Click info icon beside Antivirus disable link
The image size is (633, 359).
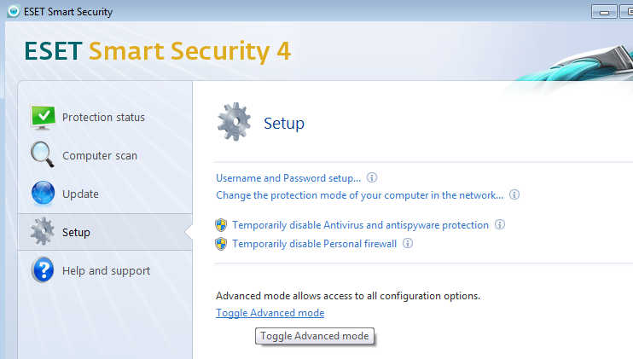500,224
